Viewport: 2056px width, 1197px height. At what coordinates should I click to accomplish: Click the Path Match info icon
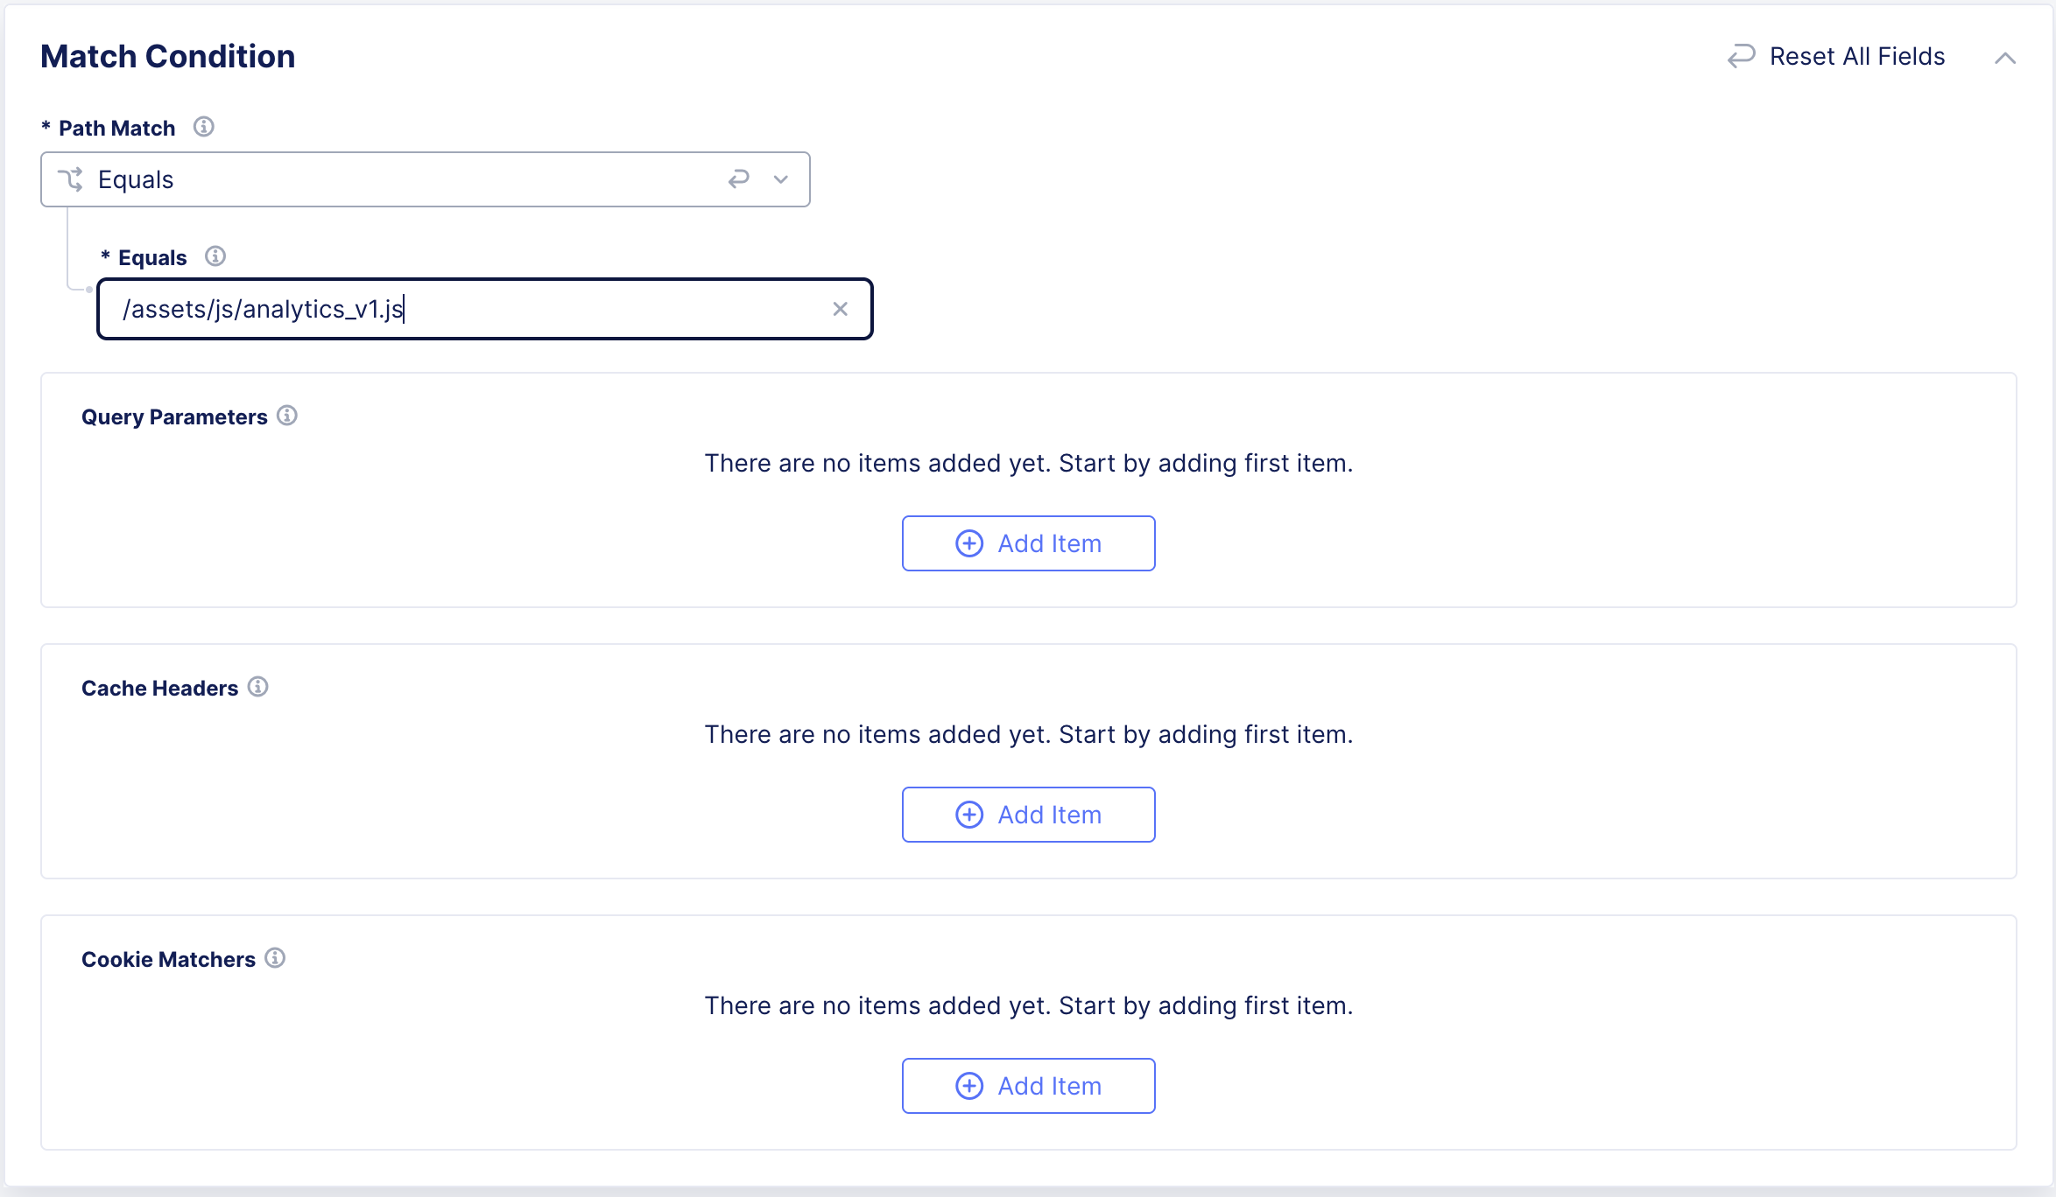point(203,127)
